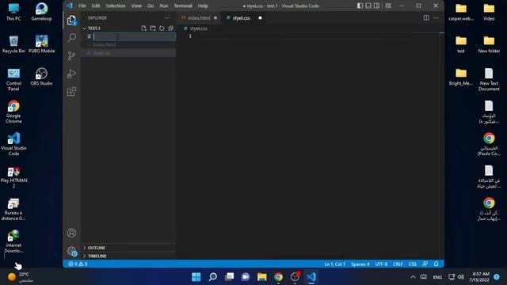Open the Selection menu
The image size is (507, 285).
116,6
